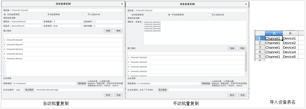Open the 长度编号 dropdown showing 自动
This screenshot has width=306, height=109.
68,26
